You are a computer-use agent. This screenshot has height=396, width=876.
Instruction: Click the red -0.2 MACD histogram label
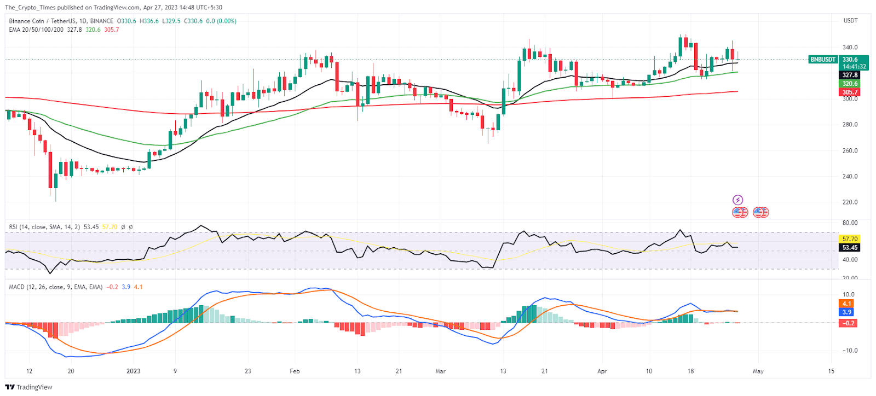(x=848, y=323)
